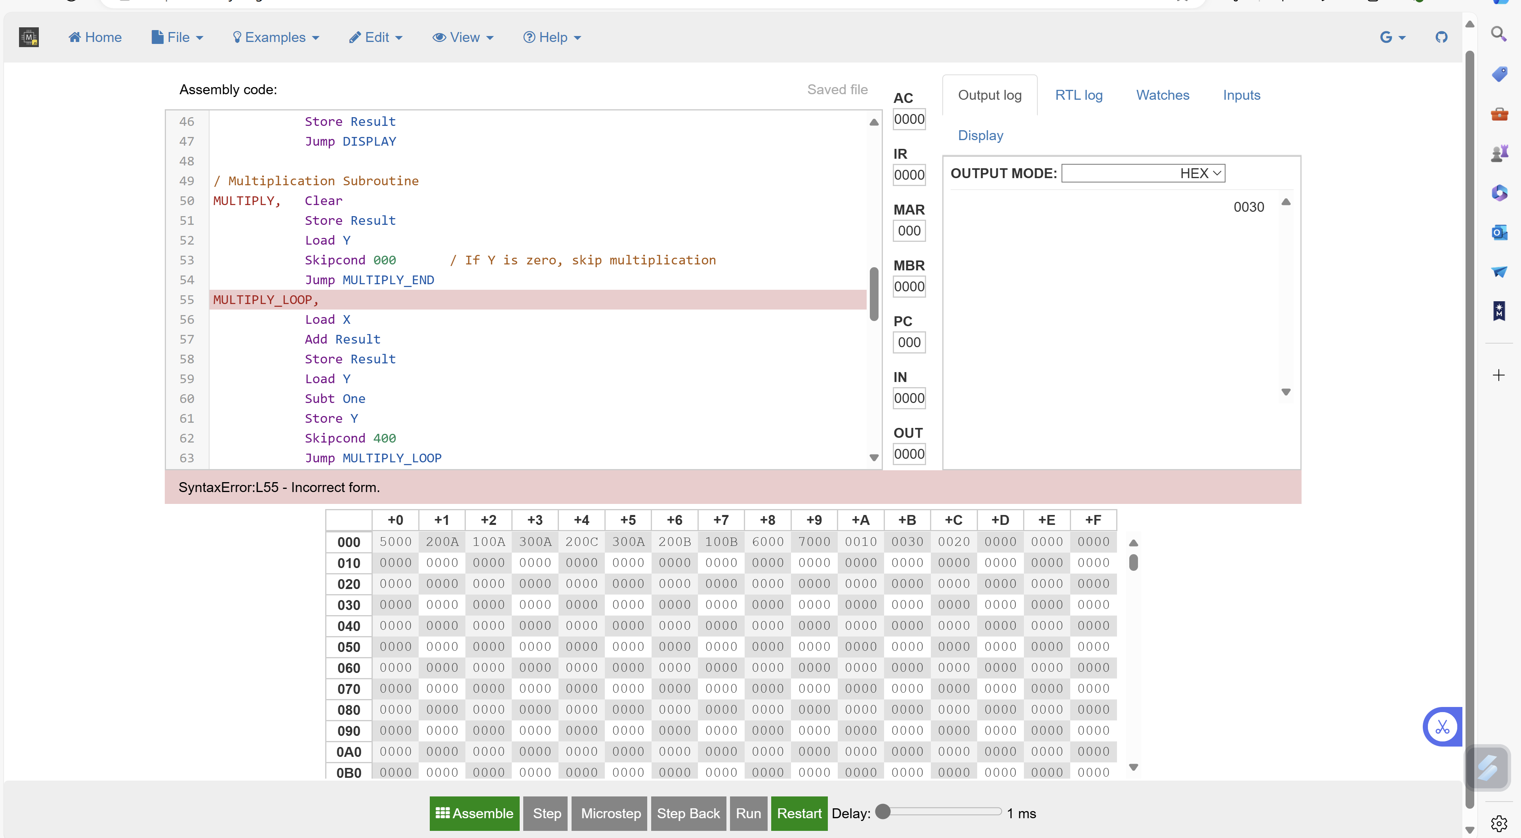Click inside the AC register field
The height and width of the screenshot is (838, 1521).
(909, 119)
